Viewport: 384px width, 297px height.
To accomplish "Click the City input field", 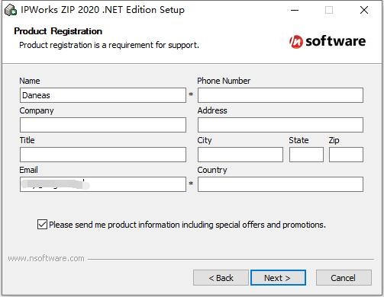I will pyautogui.click(x=240, y=155).
